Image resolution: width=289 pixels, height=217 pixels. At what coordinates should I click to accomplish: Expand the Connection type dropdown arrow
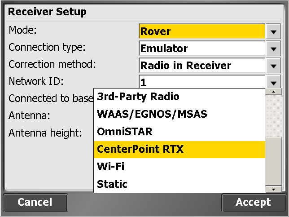(x=273, y=49)
